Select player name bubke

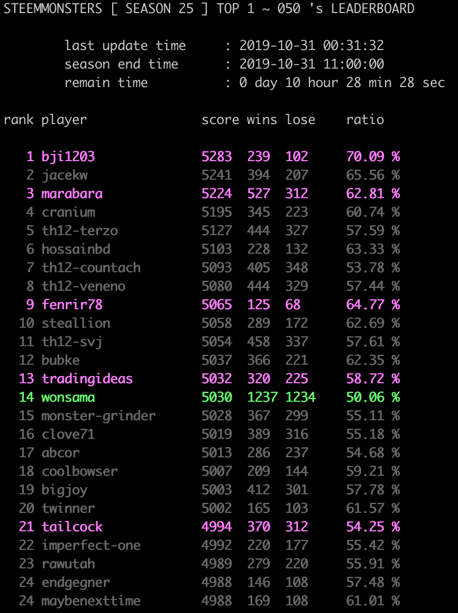click(x=60, y=360)
